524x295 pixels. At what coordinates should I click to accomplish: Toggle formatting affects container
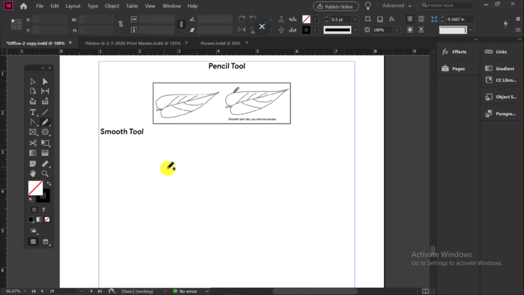34,209
